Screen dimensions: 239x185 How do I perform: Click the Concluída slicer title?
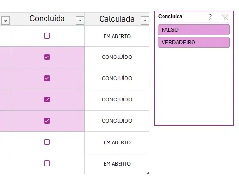170,16
